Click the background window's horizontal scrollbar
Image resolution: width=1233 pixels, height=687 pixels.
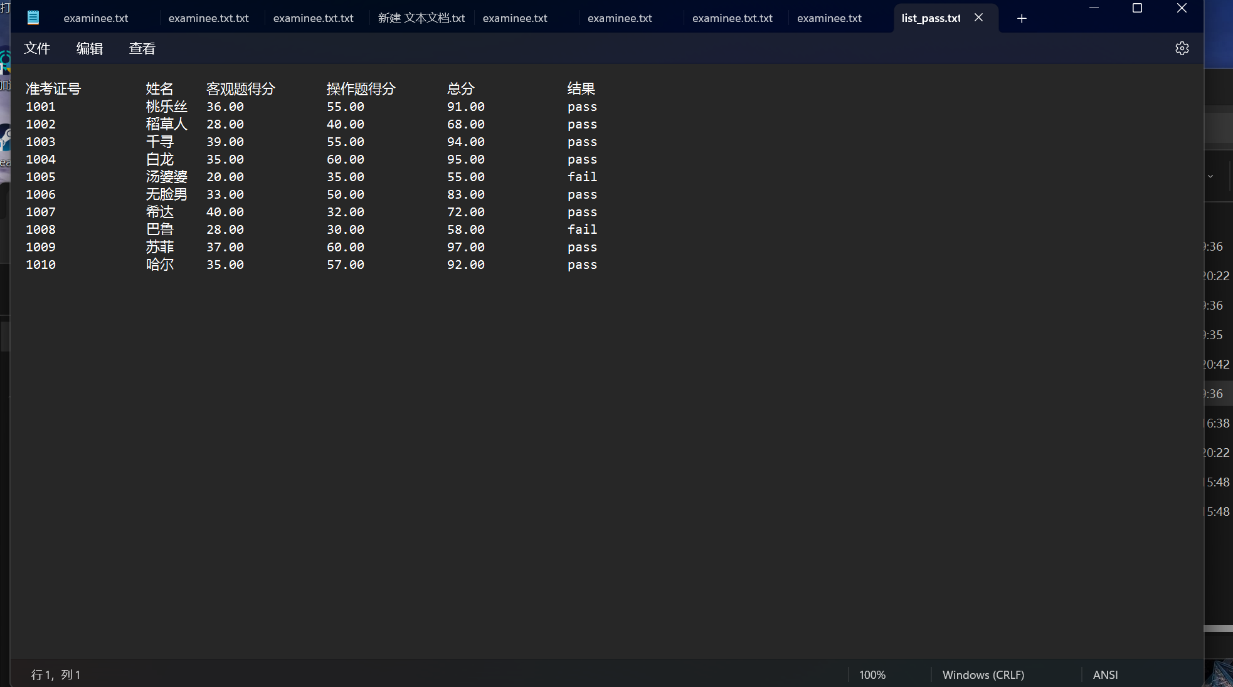click(x=1218, y=628)
